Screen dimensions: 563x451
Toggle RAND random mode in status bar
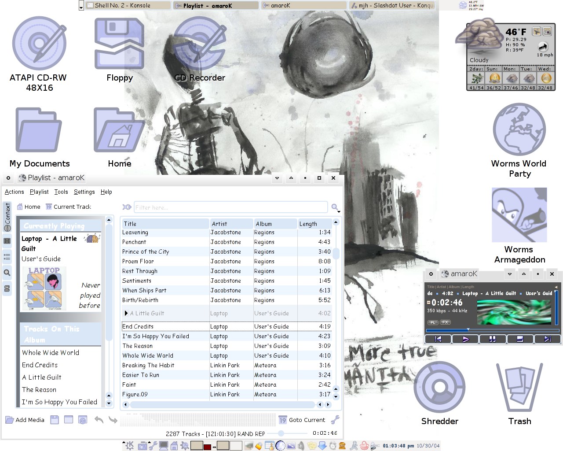[x=245, y=434]
